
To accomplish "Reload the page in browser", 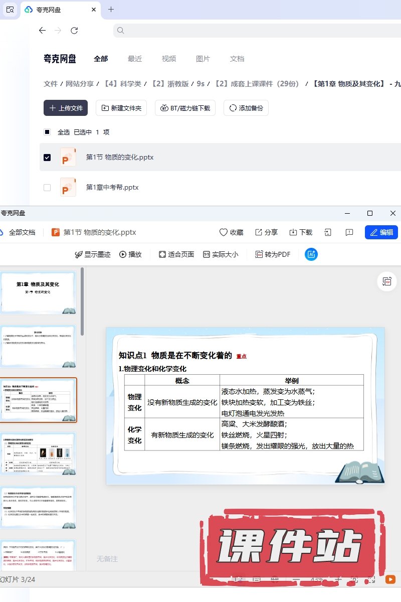I will coord(74,31).
